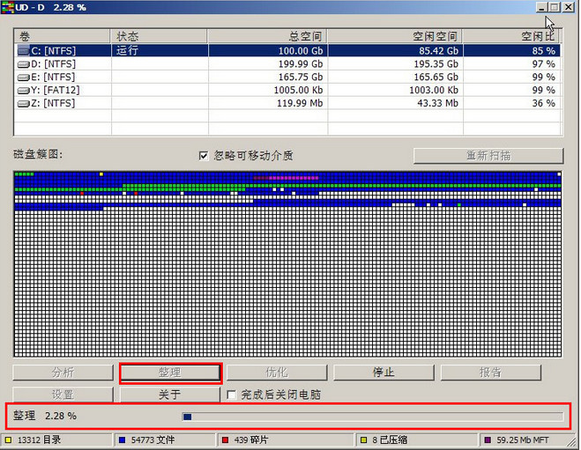The width and height of the screenshot is (581, 450).
Task: Click the purple MFT legend square in the status bar
Action: [x=488, y=439]
